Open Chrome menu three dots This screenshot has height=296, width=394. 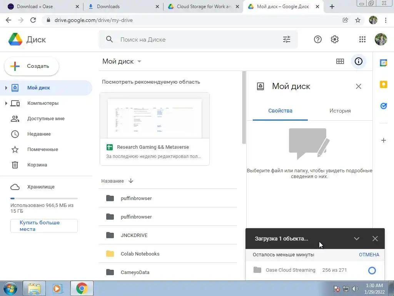(x=386, y=20)
